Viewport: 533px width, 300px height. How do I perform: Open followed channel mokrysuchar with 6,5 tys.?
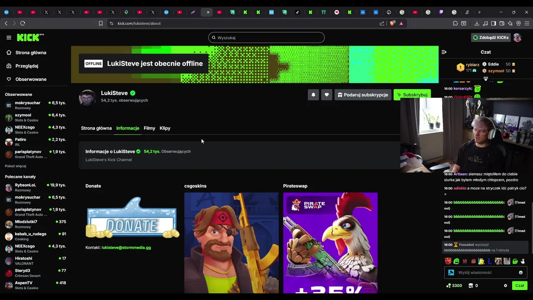(35, 105)
